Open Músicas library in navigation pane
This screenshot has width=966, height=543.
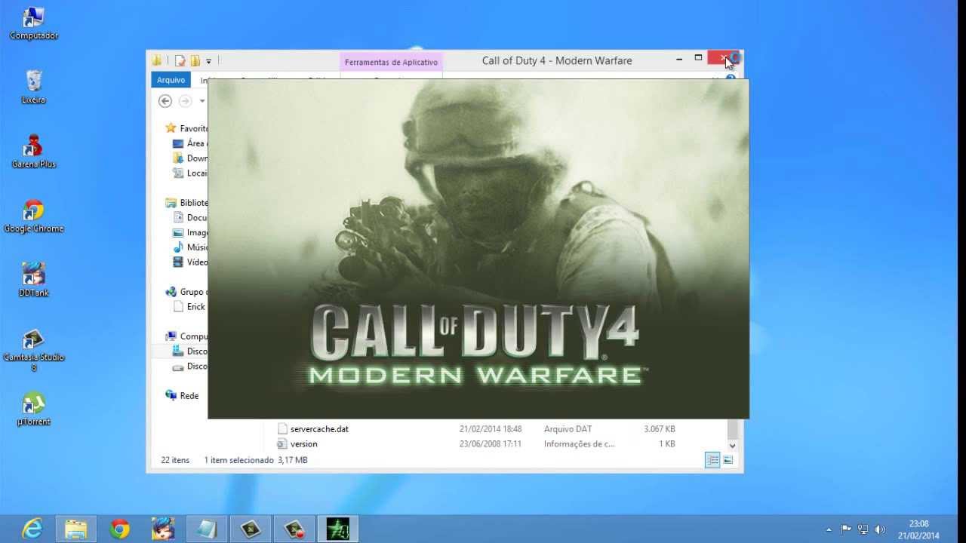190,247
